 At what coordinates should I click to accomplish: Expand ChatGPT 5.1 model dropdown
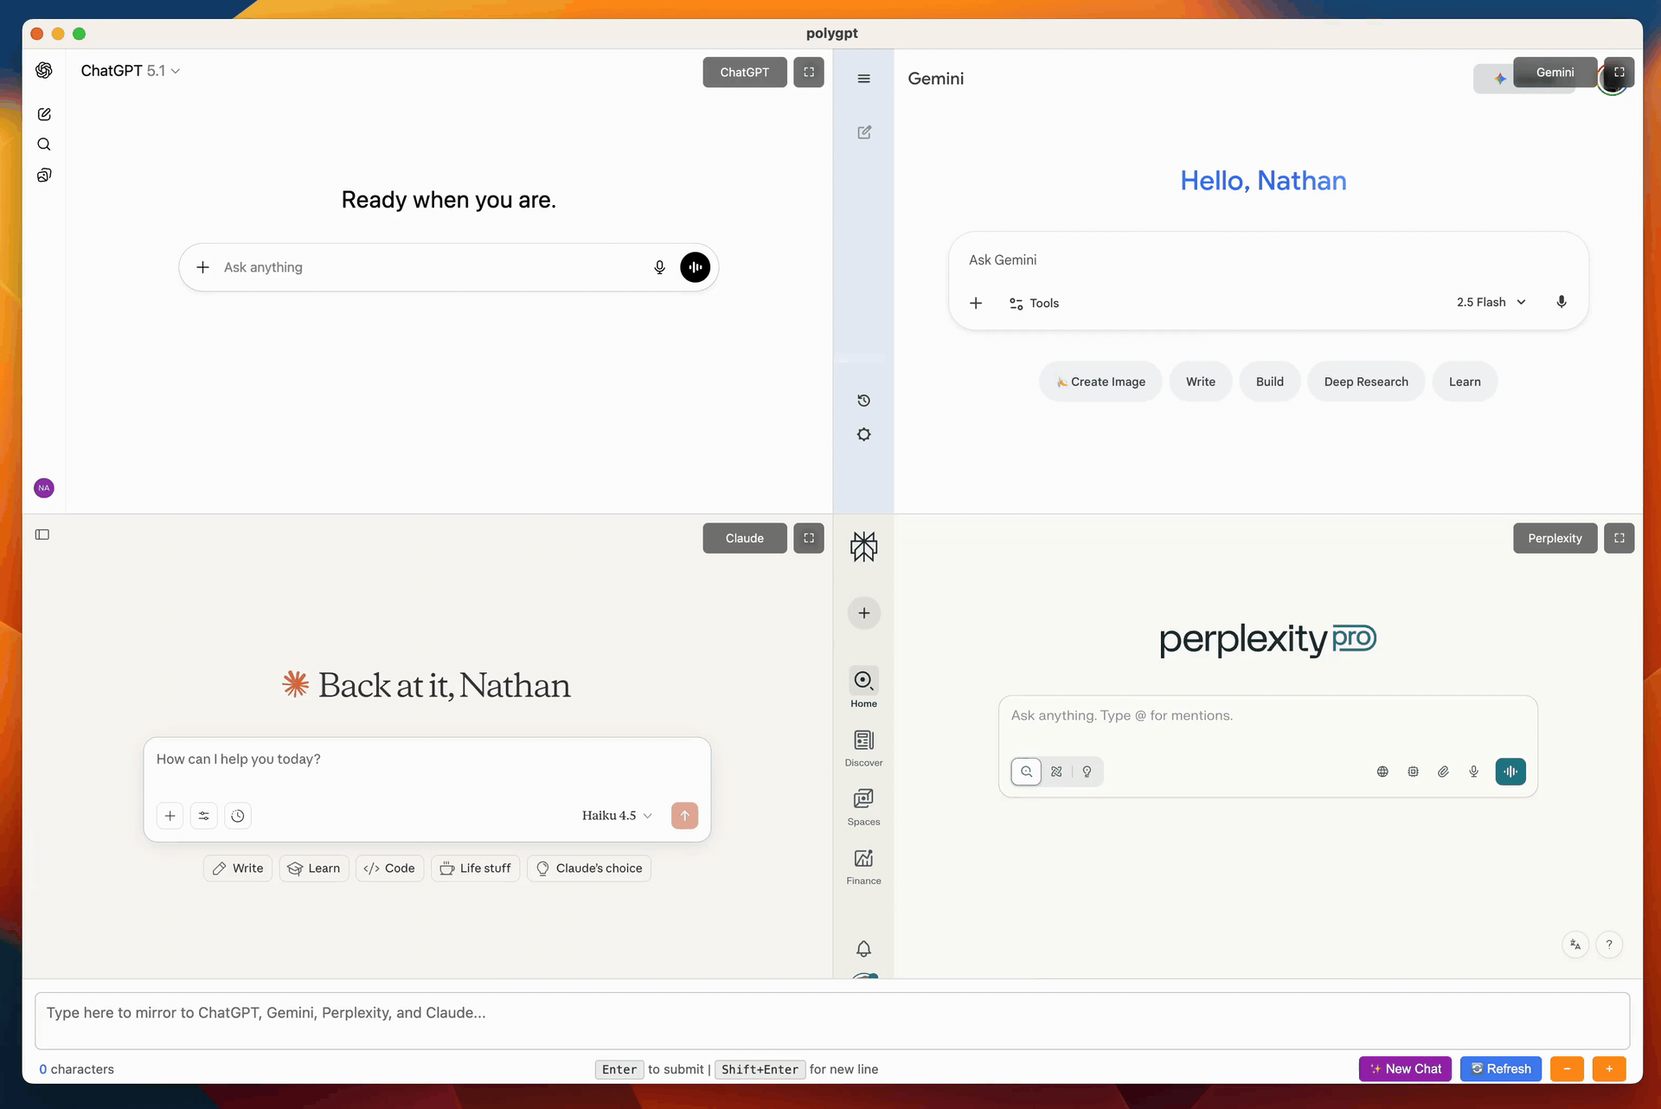click(131, 71)
